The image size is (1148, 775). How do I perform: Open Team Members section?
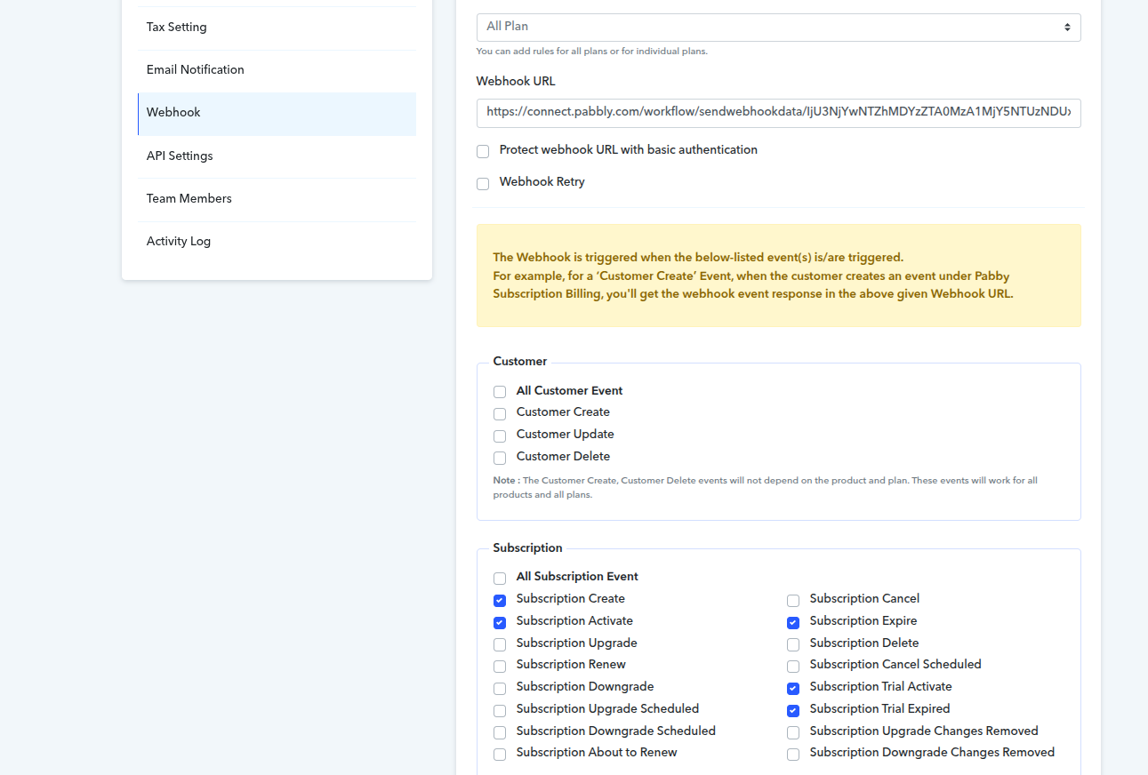[277, 199]
